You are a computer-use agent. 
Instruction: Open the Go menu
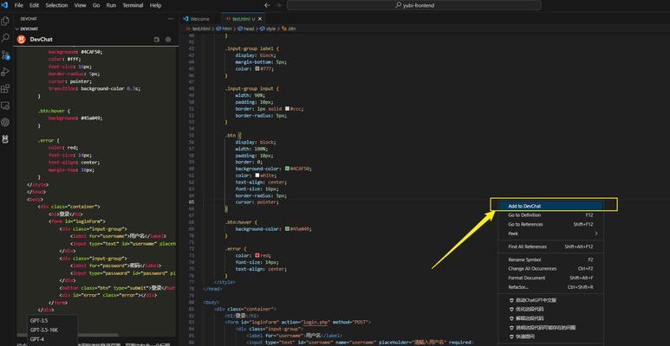(96, 5)
